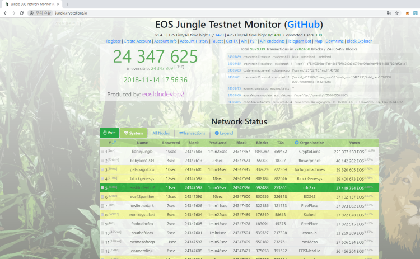Open the Account Info link

tap(165, 41)
